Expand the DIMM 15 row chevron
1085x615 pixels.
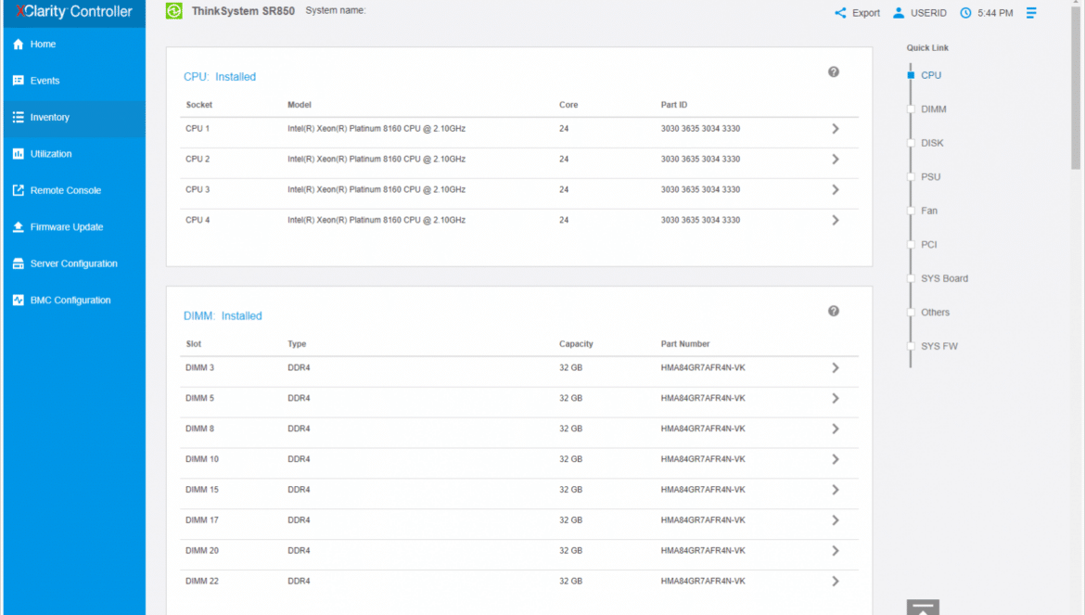click(836, 490)
